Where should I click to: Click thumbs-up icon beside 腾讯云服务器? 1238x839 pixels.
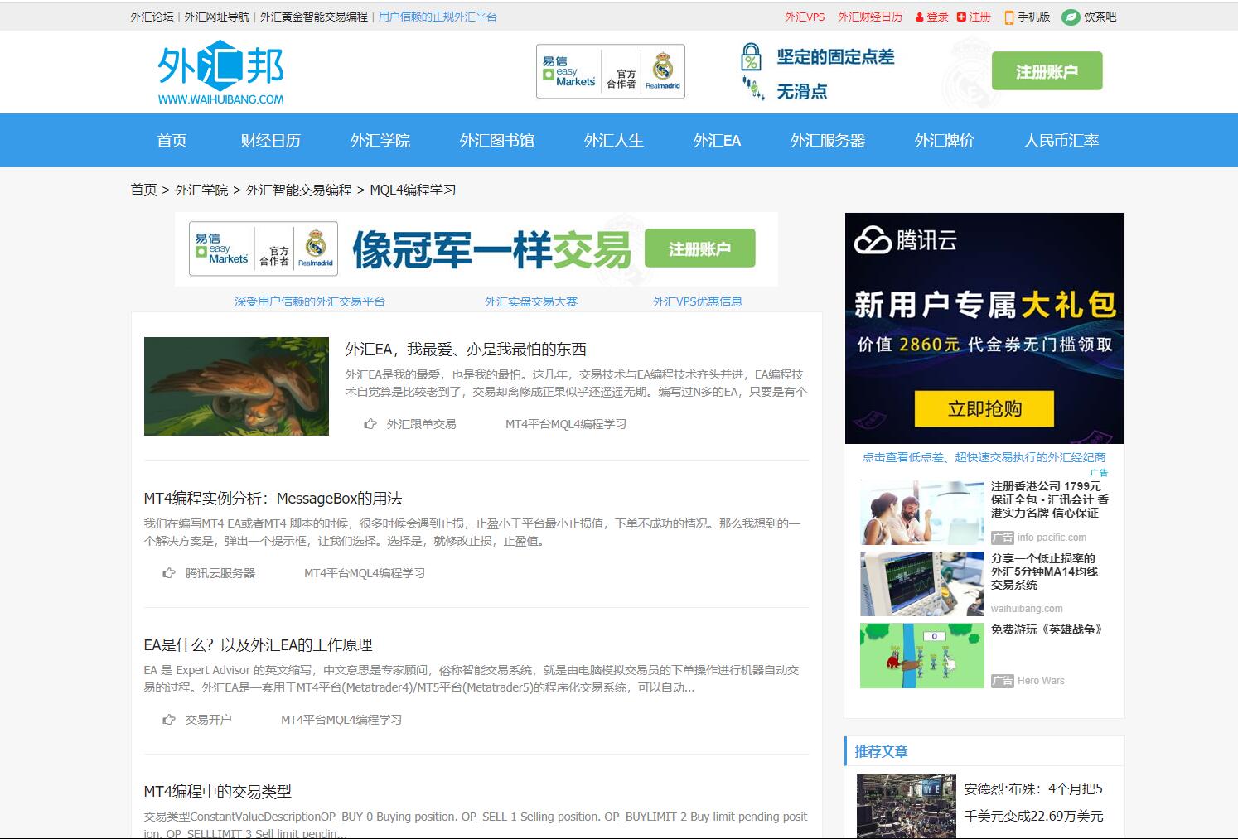coord(169,573)
